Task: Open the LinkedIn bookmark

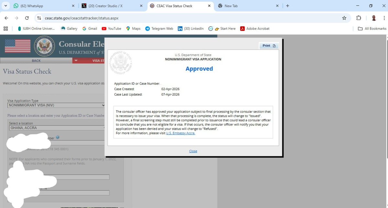Action: coord(191,29)
